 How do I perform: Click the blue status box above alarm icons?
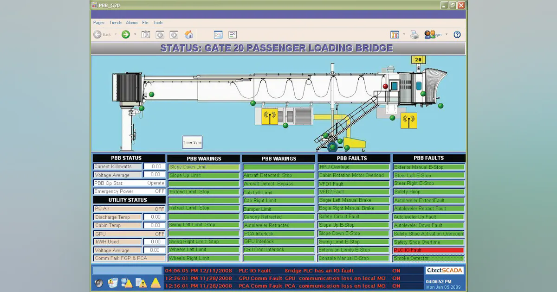127,271
